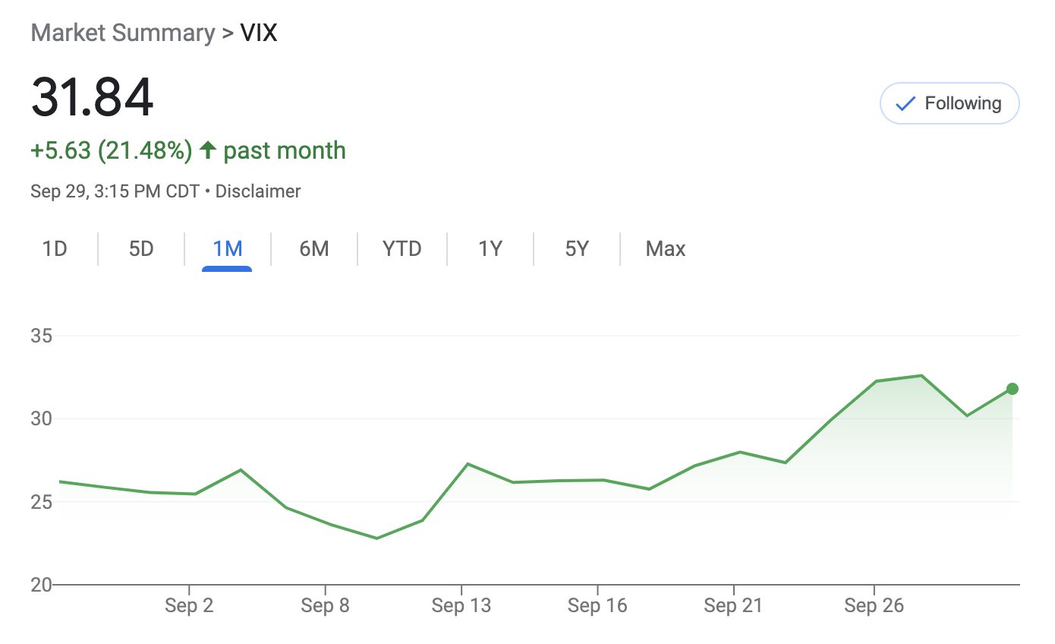Open the 1Y time range
1055x644 pixels.
click(x=490, y=249)
